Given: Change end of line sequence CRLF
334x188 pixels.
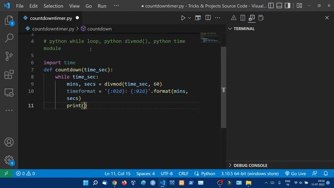Looking at the screenshot, I should tap(183, 173).
